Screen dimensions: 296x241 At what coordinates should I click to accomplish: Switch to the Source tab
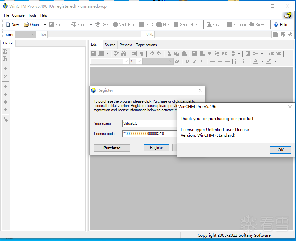110,45
